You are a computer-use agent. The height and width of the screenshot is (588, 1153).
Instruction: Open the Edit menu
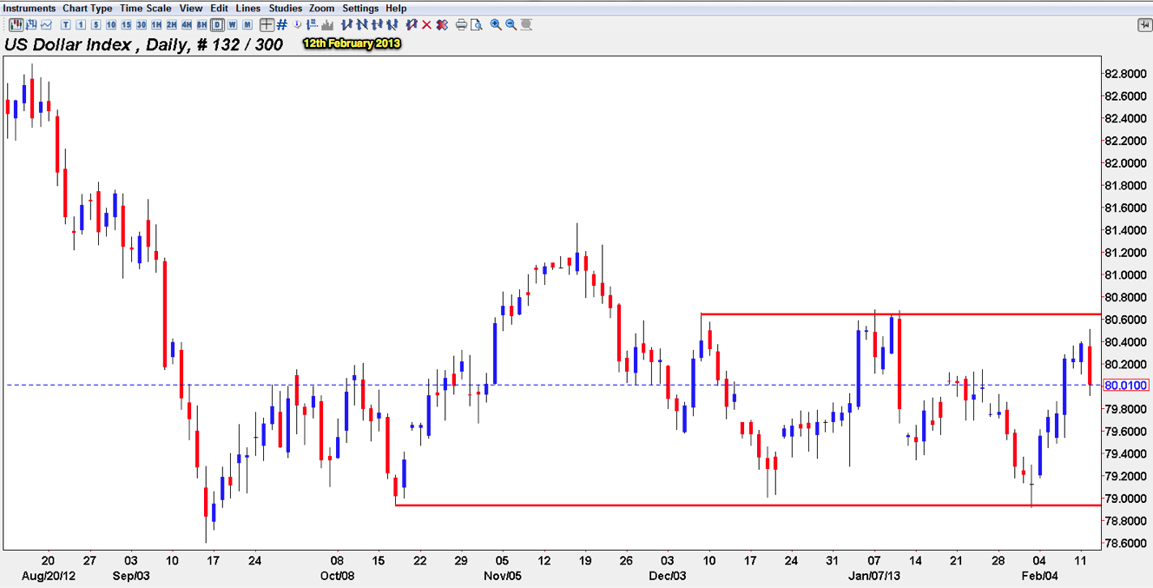pos(220,8)
